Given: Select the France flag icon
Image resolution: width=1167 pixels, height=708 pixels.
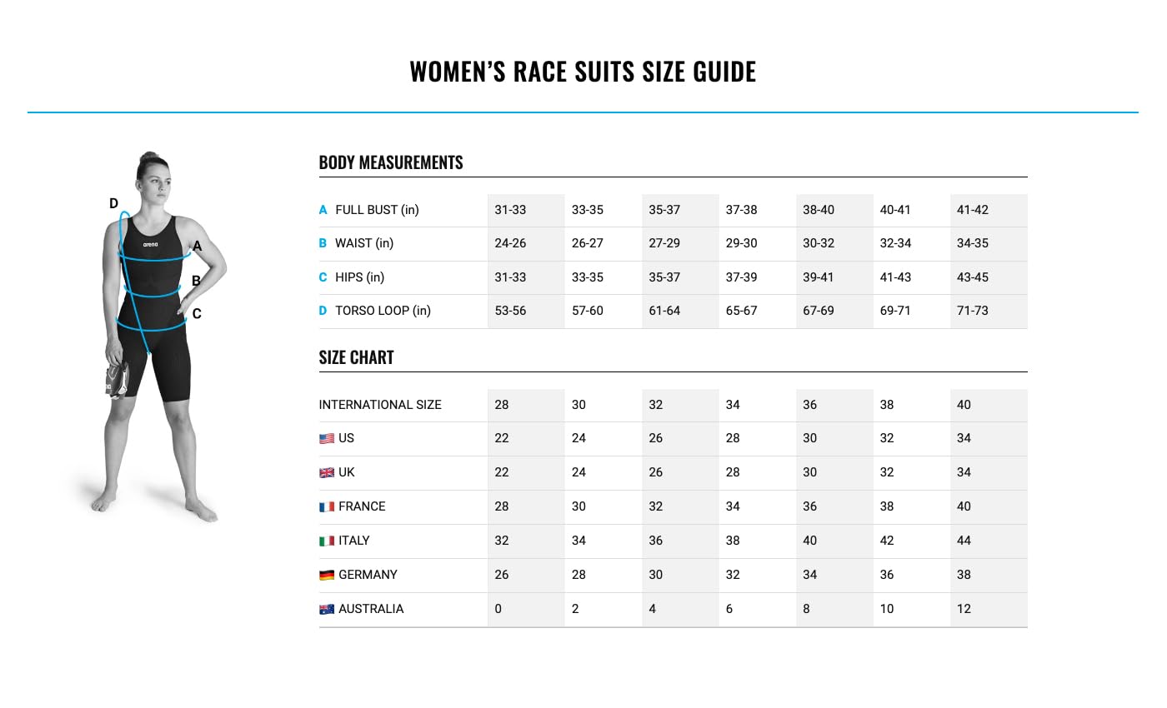Looking at the screenshot, I should [327, 507].
